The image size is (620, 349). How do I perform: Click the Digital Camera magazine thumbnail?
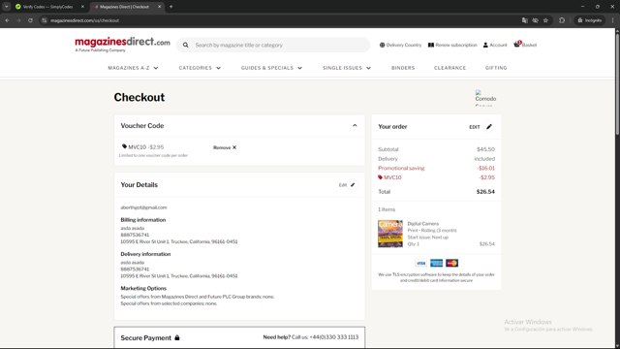(x=389, y=234)
